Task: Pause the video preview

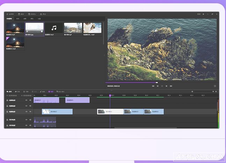Action: point(162,86)
